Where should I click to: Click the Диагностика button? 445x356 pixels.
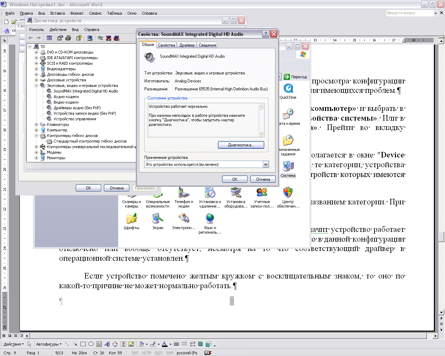pyautogui.click(x=241, y=145)
